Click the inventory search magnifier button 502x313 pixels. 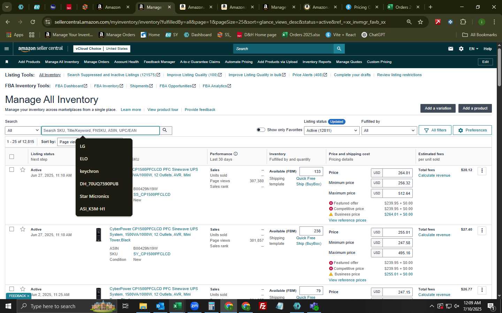(x=165, y=130)
